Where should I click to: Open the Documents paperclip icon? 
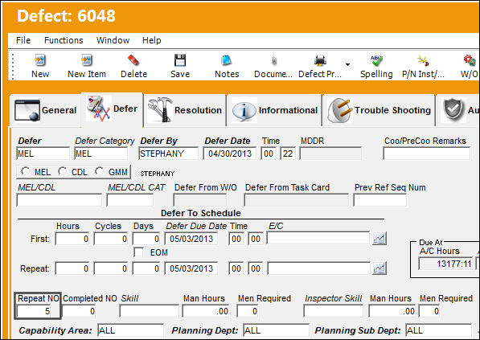tap(274, 60)
